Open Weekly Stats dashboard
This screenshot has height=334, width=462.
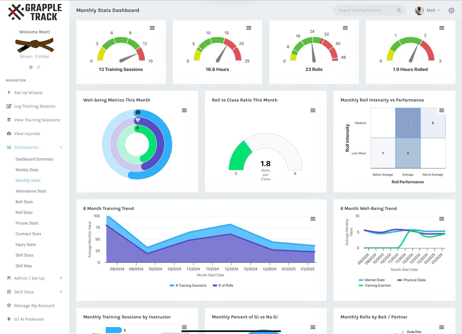27,170
